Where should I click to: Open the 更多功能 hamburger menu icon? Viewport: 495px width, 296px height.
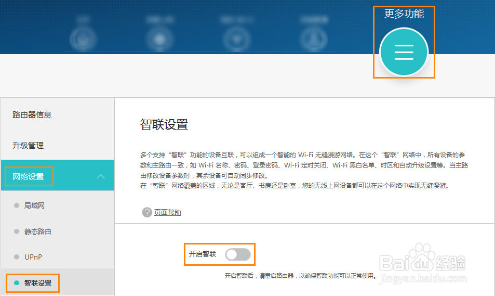pos(404,52)
